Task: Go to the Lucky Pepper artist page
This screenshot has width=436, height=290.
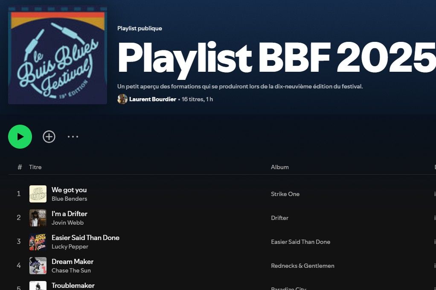Action: tap(70, 246)
